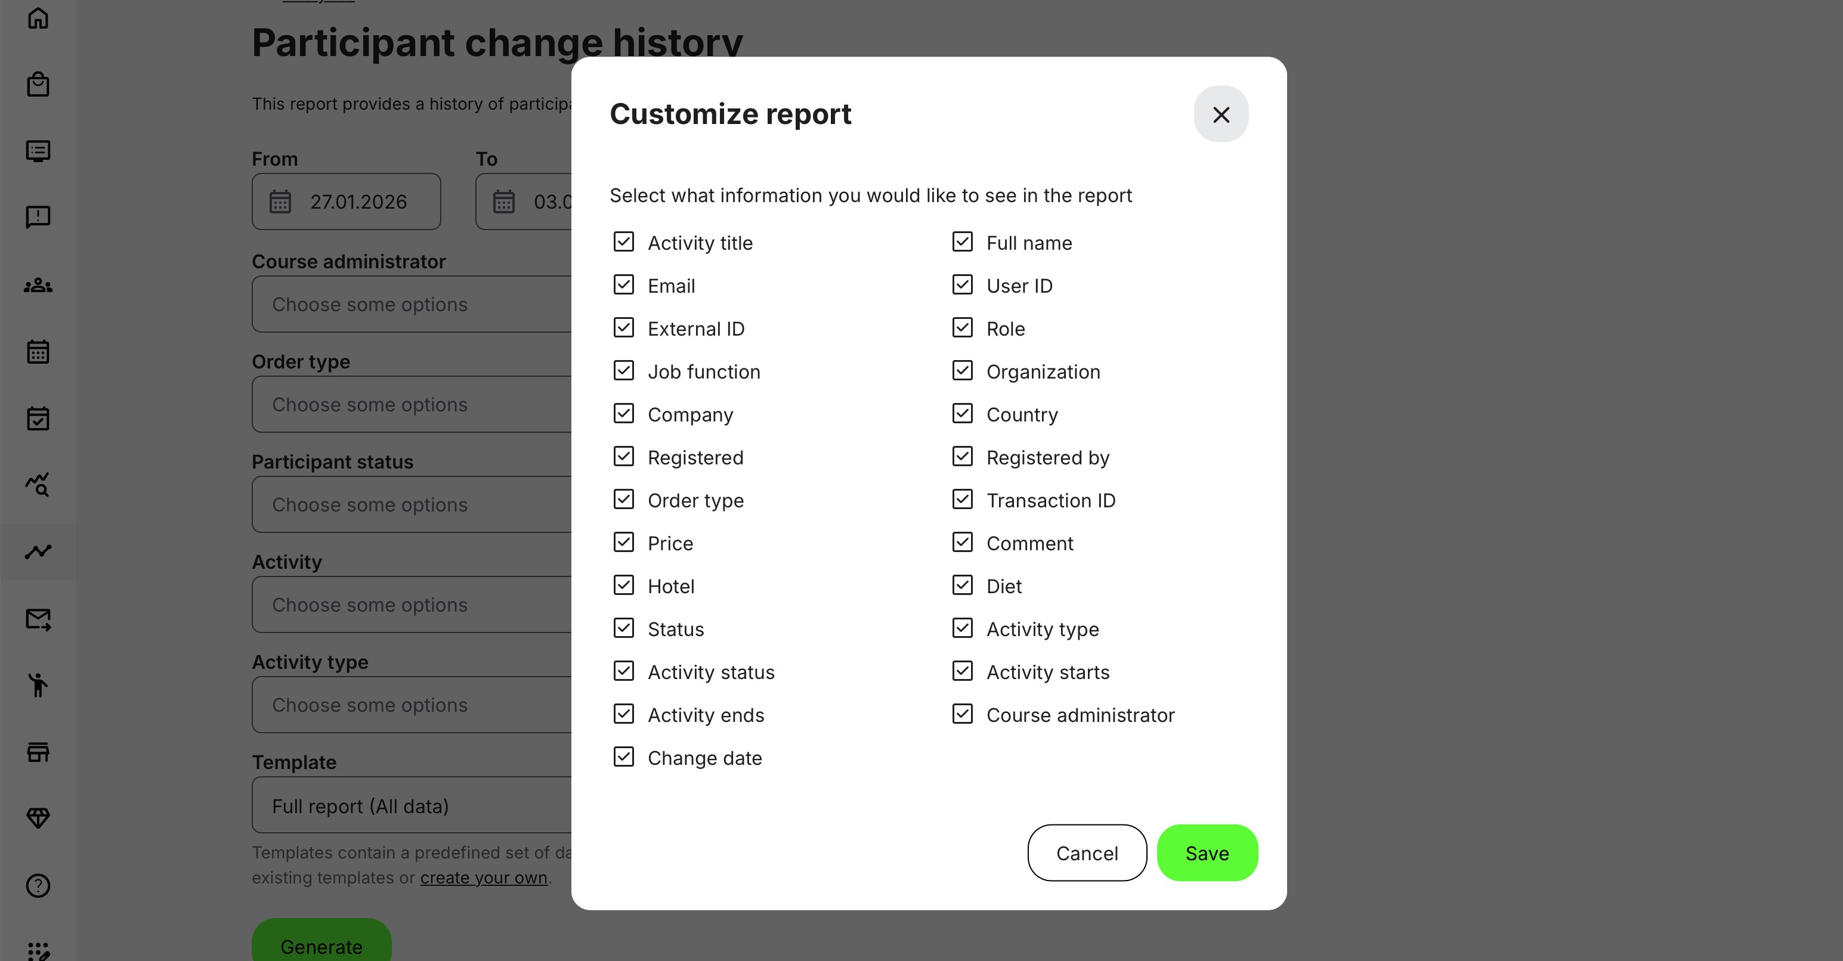Select the shopping bag icon

click(x=38, y=83)
